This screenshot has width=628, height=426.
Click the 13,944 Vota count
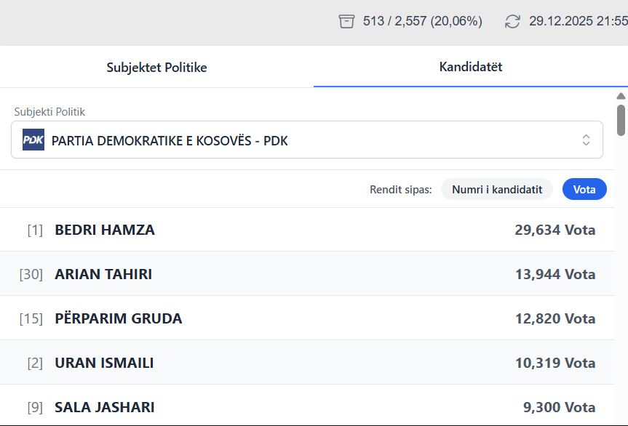click(555, 274)
